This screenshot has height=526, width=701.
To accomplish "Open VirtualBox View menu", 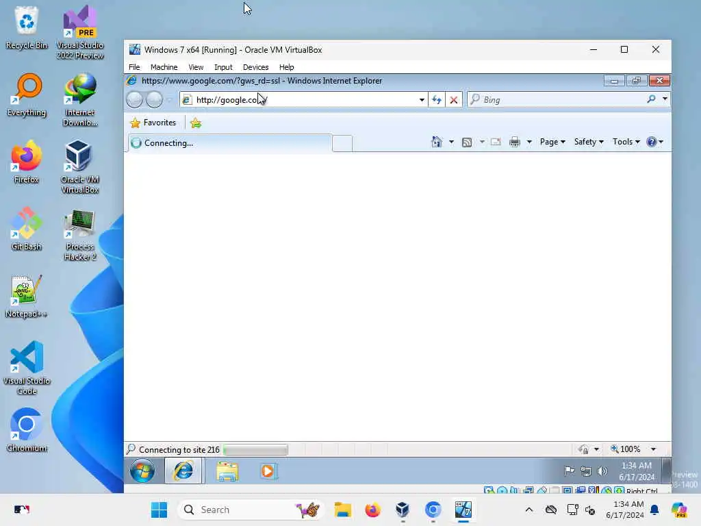I will click(196, 67).
